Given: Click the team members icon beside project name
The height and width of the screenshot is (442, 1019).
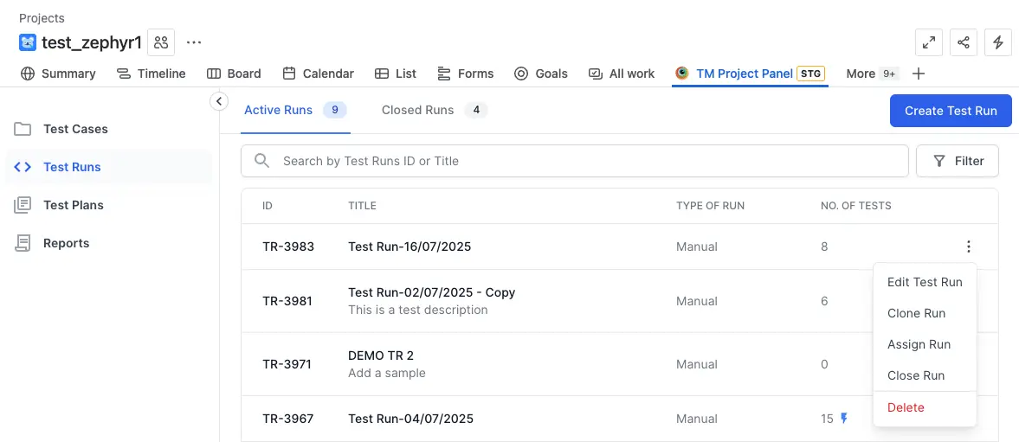Looking at the screenshot, I should [x=161, y=42].
